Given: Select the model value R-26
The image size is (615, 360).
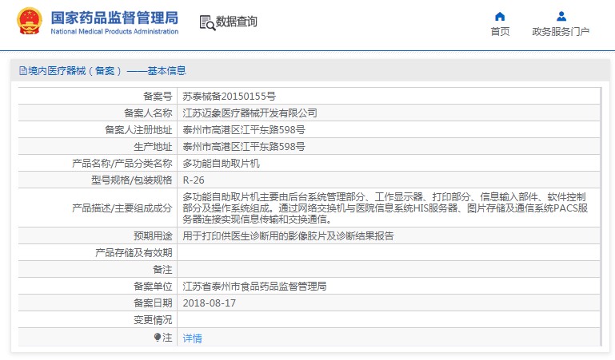Looking at the screenshot, I should click(194, 180).
